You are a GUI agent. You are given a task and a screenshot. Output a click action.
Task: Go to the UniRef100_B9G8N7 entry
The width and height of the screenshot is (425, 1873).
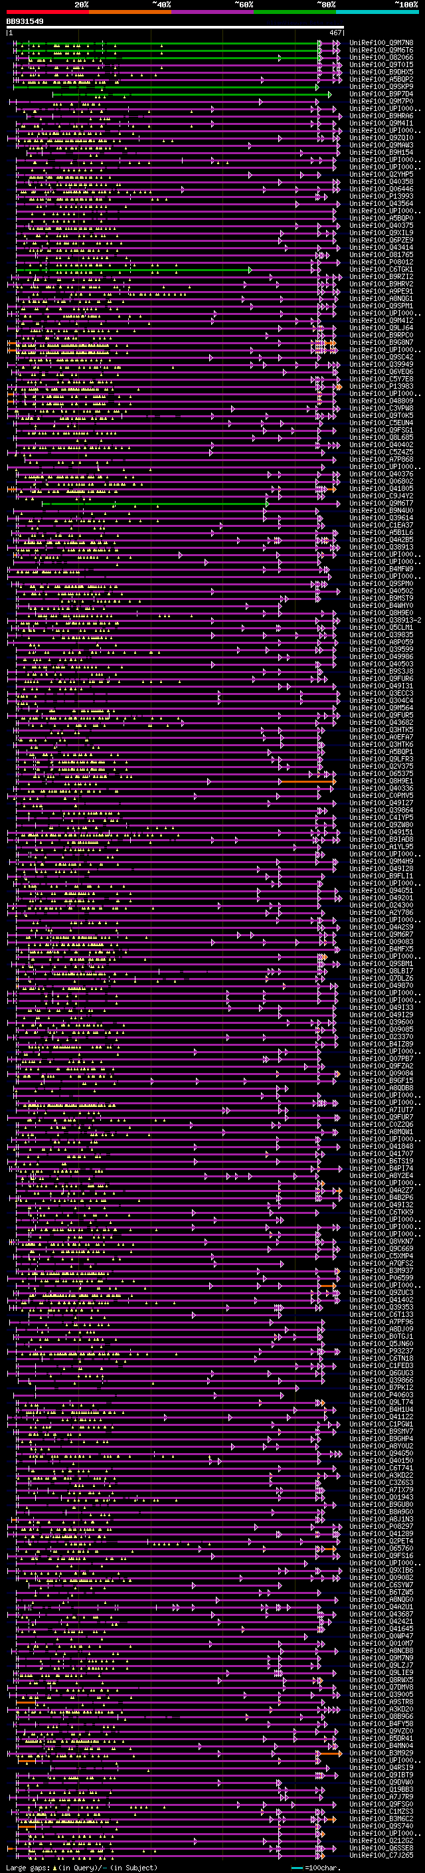[x=381, y=342]
